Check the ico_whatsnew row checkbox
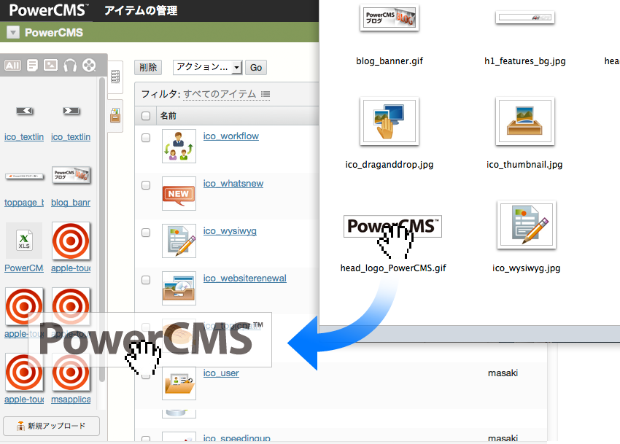The width and height of the screenshot is (620, 444). pyautogui.click(x=146, y=185)
